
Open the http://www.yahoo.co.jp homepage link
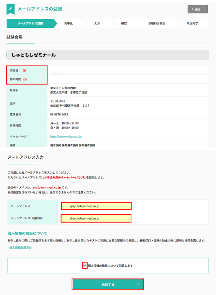pyautogui.click(x=66, y=137)
